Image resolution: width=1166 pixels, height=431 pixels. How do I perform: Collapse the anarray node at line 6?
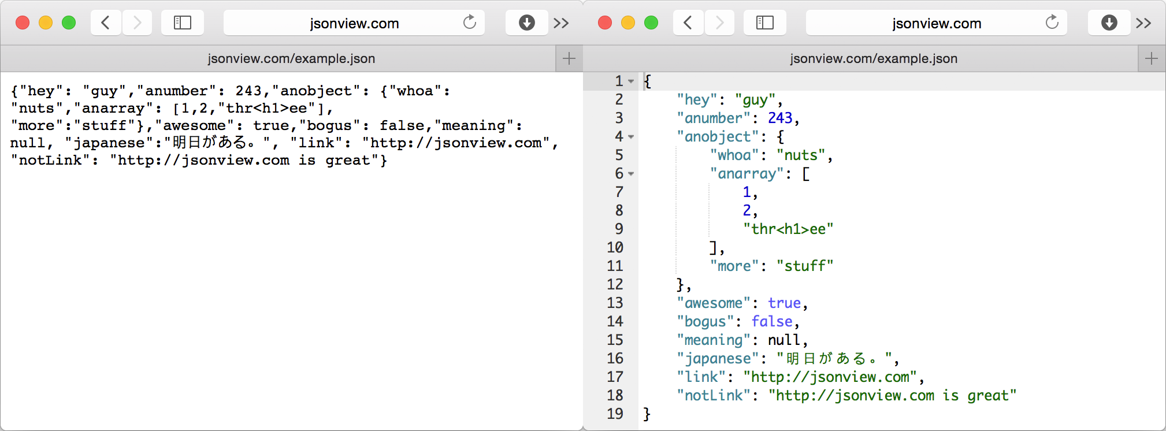point(631,174)
